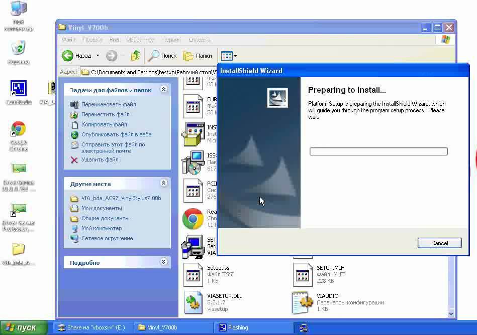Viewport: 477px width, 335px height.
Task: Open the CamStudio desktop icon
Action: coord(19,89)
